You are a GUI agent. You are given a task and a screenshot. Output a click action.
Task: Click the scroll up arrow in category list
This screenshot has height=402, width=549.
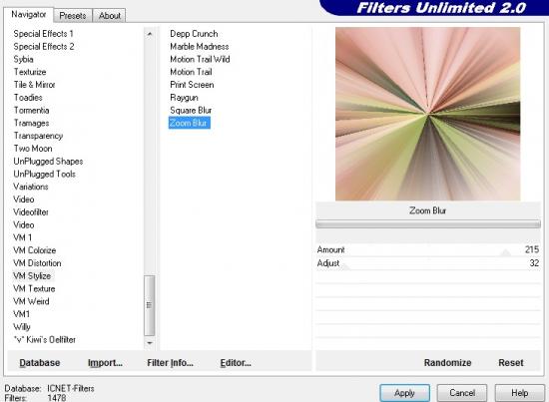click(x=150, y=34)
